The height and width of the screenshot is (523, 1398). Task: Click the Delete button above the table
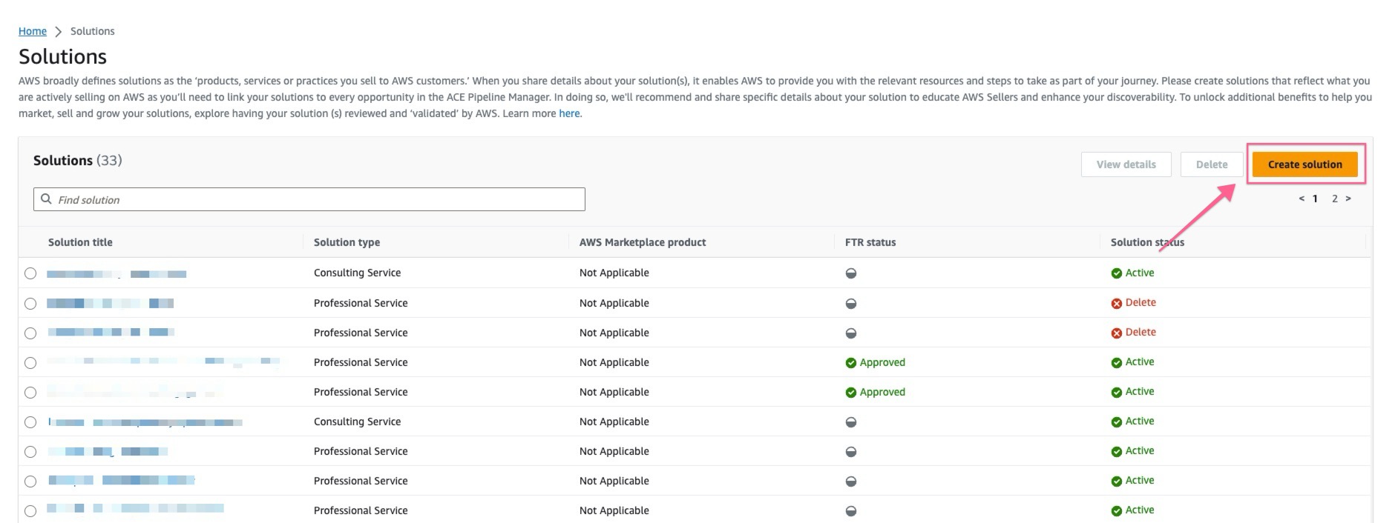(x=1211, y=164)
